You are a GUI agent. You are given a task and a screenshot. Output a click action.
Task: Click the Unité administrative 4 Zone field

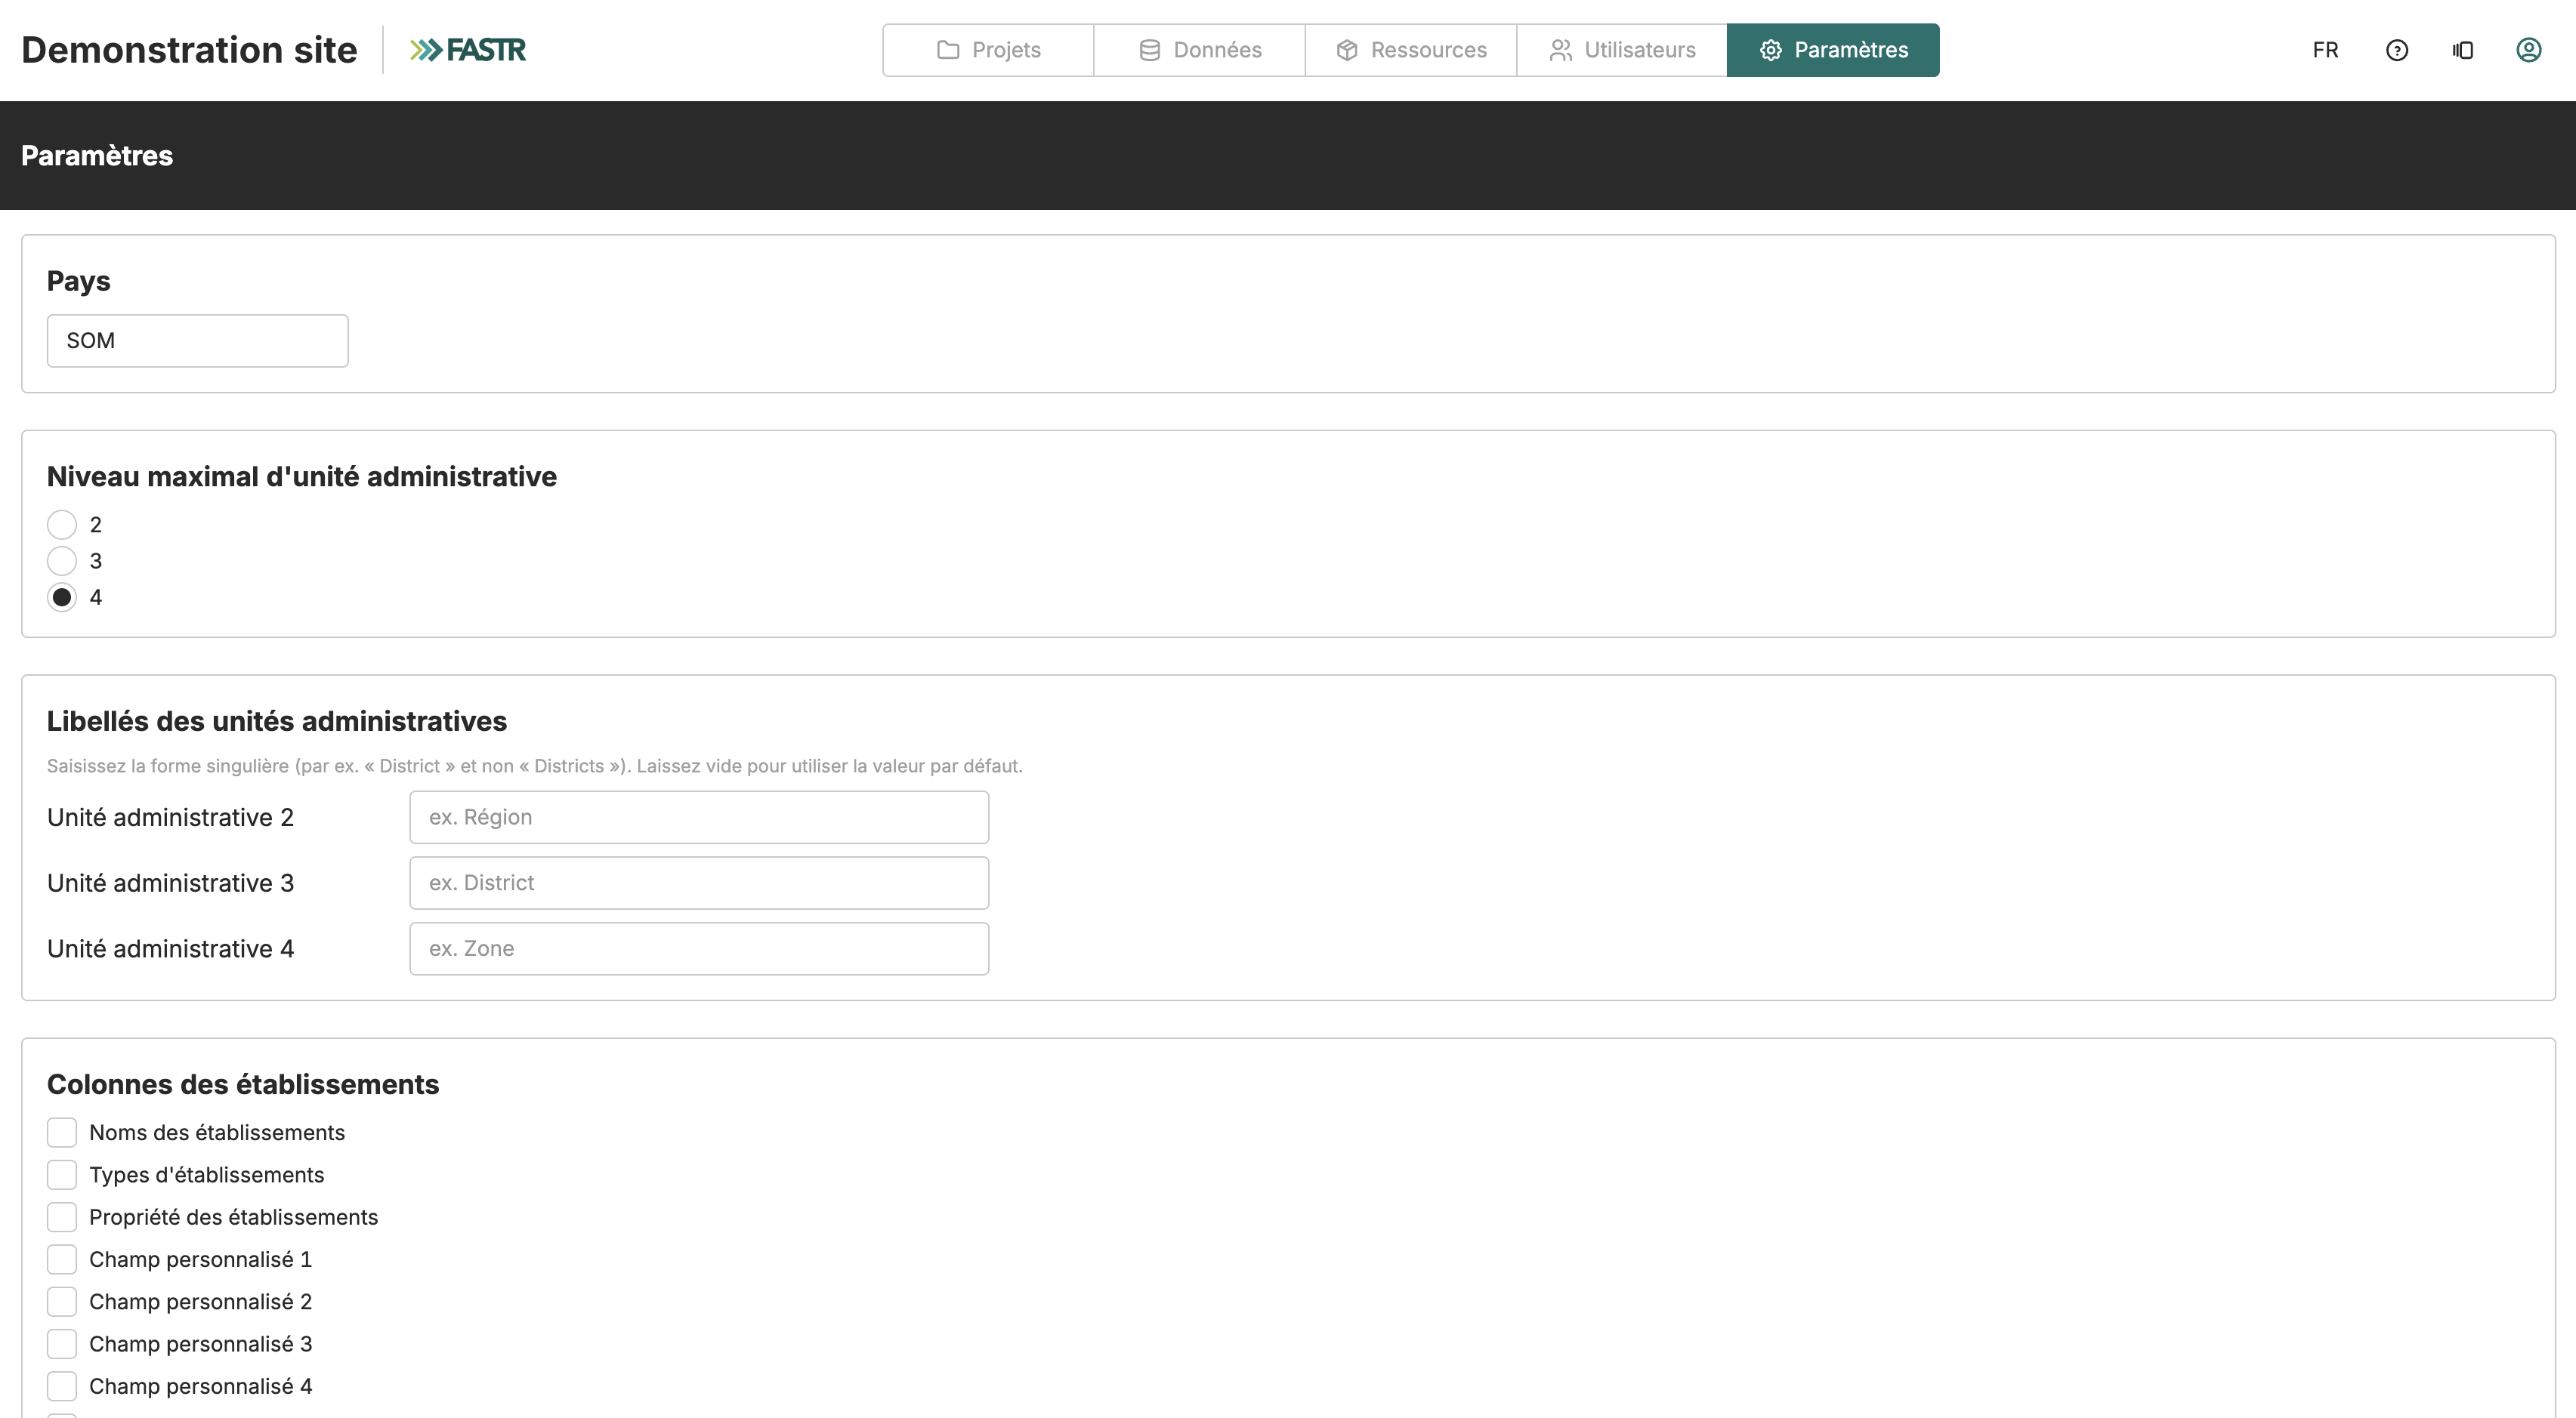[x=699, y=948]
